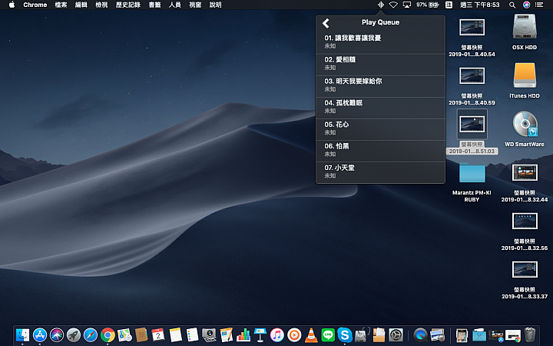Open Contacts from the Dock

pyautogui.click(x=141, y=334)
